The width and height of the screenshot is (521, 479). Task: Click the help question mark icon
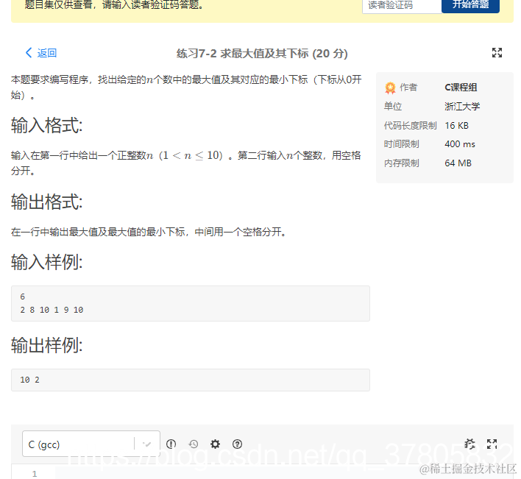click(x=237, y=444)
